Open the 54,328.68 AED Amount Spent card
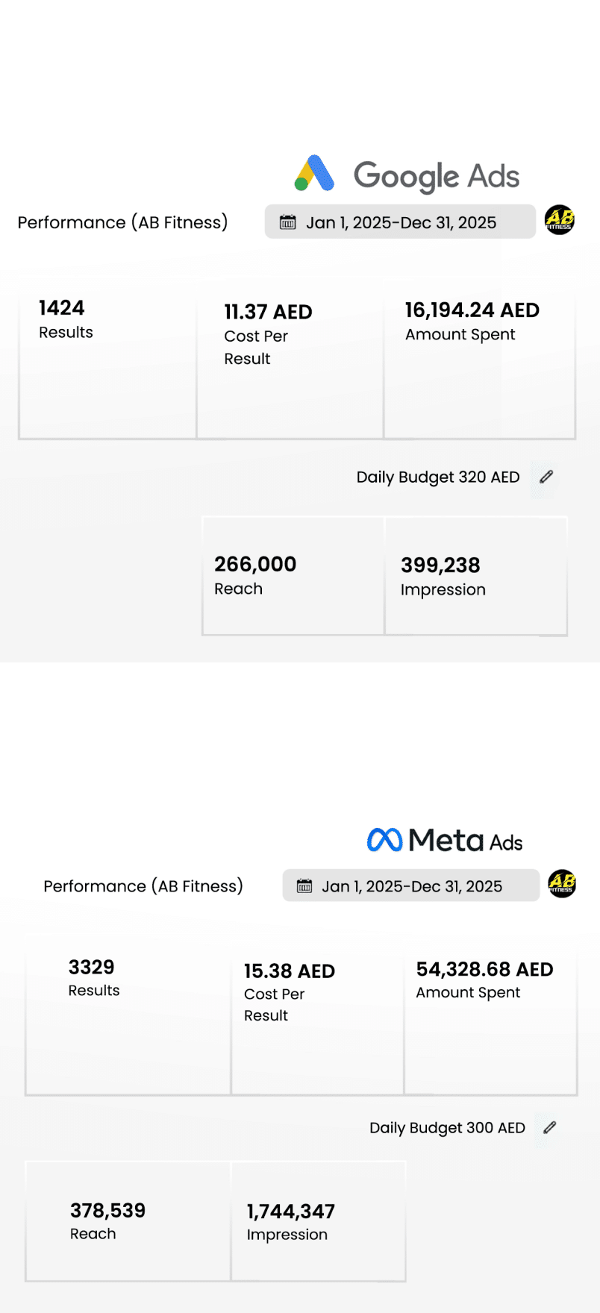 coord(490,1019)
